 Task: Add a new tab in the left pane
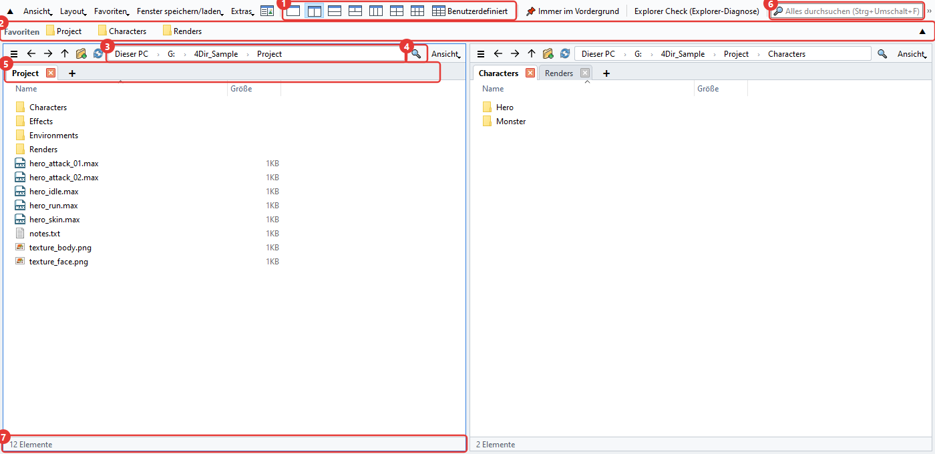tap(72, 73)
